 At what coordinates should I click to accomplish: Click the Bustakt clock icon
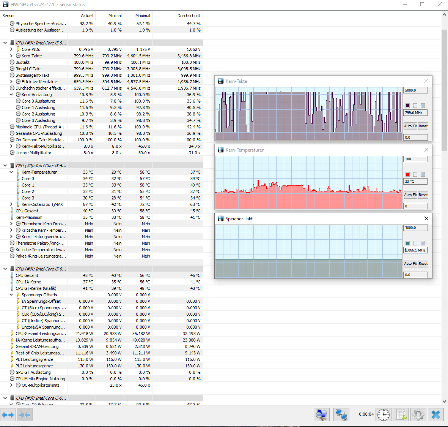pyautogui.click(x=12, y=62)
